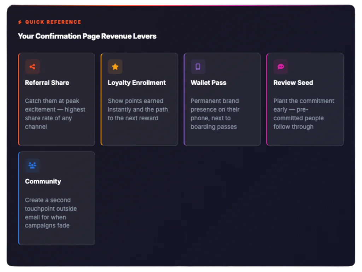Click the 'Plant the commitment early' description
The width and height of the screenshot is (362, 272).
303,114
